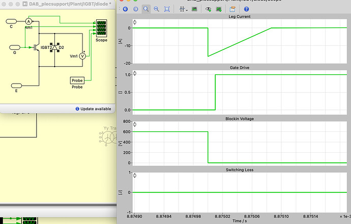351x224 pixels.
Task: Select the Probe block
Action: pos(77,80)
